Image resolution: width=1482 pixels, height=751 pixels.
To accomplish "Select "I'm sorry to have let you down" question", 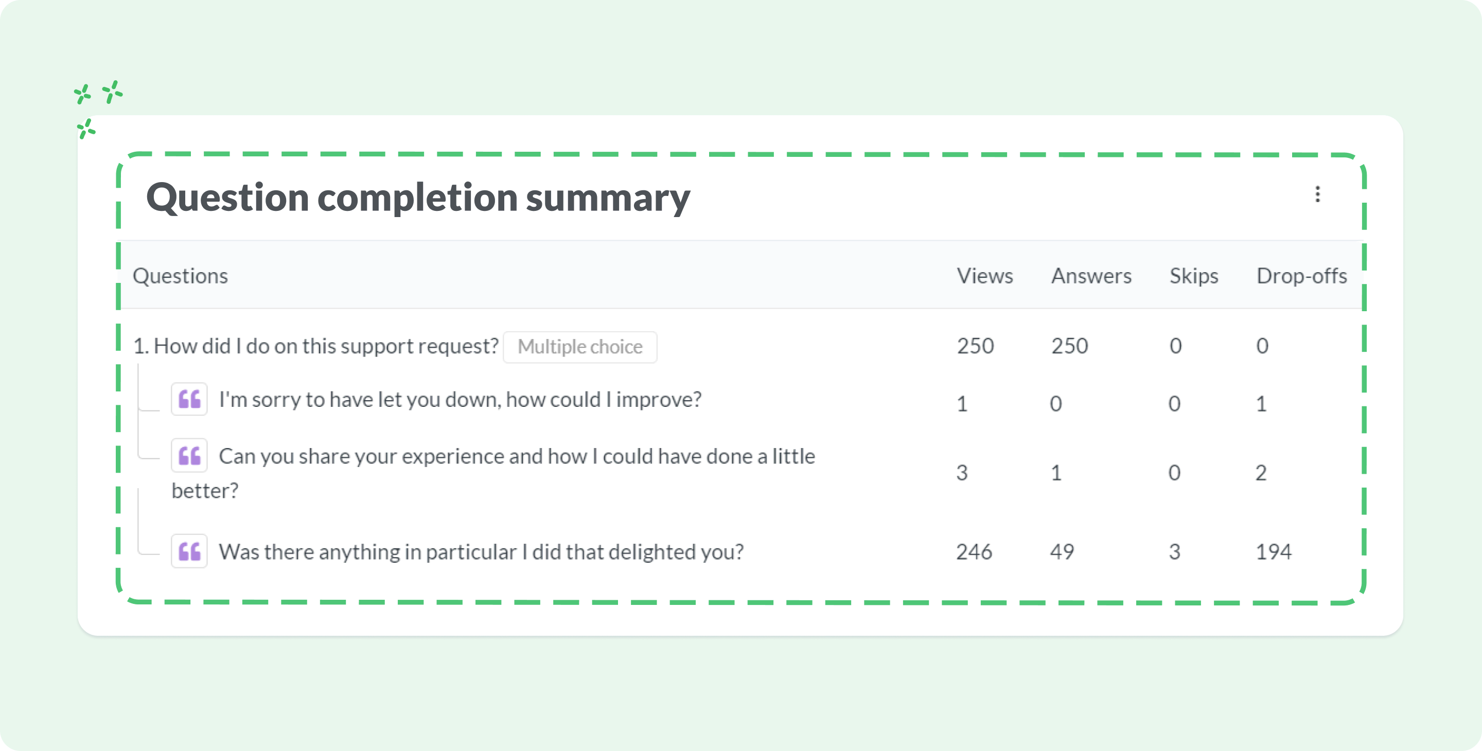I will pyautogui.click(x=460, y=400).
